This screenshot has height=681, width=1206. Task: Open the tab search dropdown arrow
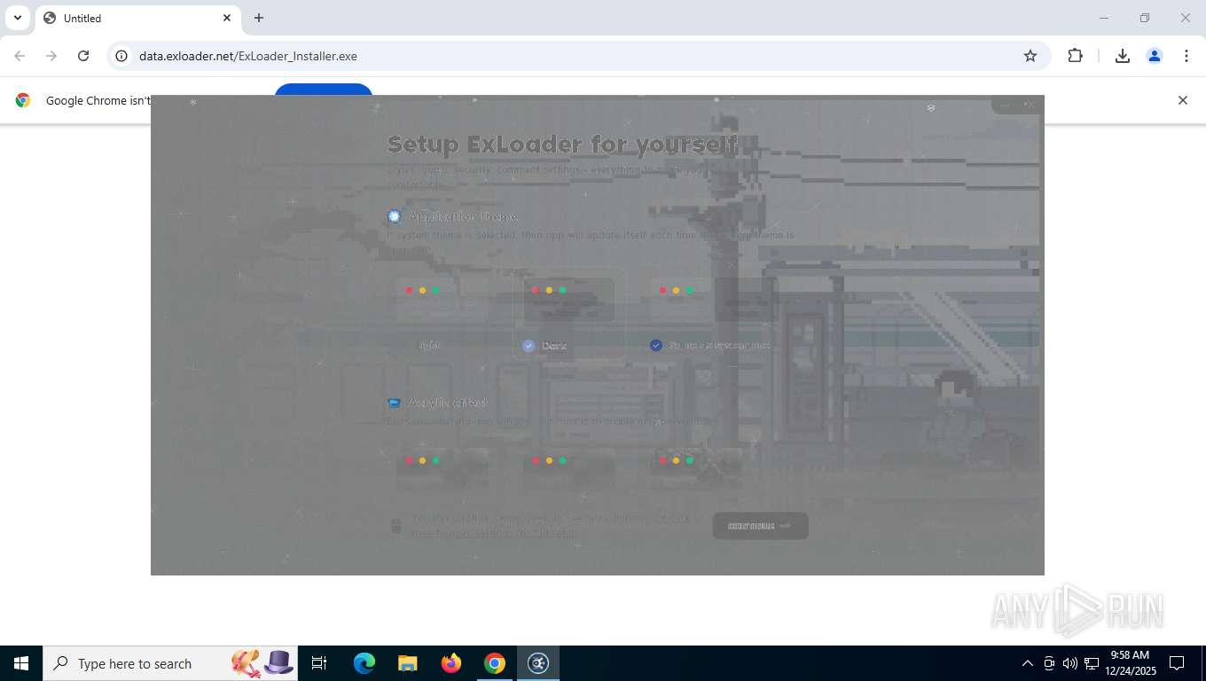17,18
